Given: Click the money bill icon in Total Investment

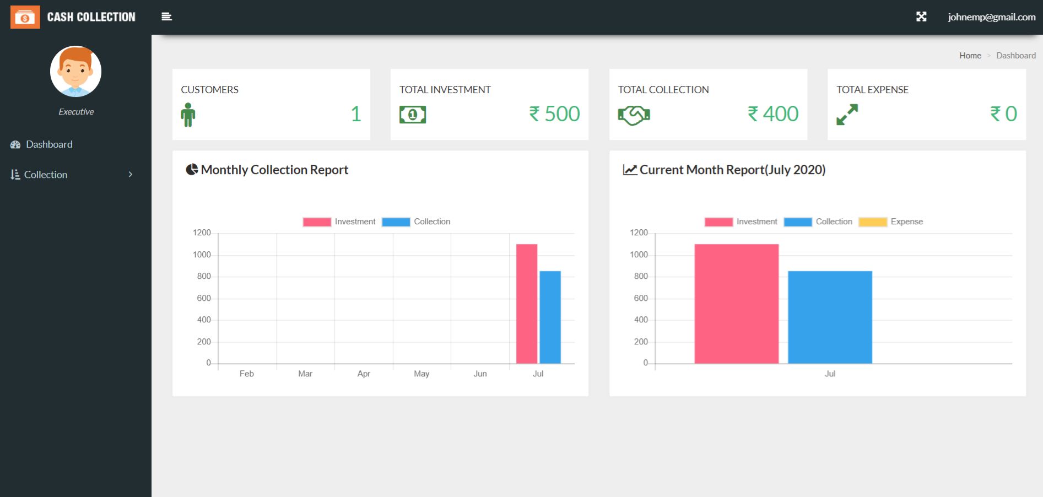Looking at the screenshot, I should point(412,115).
